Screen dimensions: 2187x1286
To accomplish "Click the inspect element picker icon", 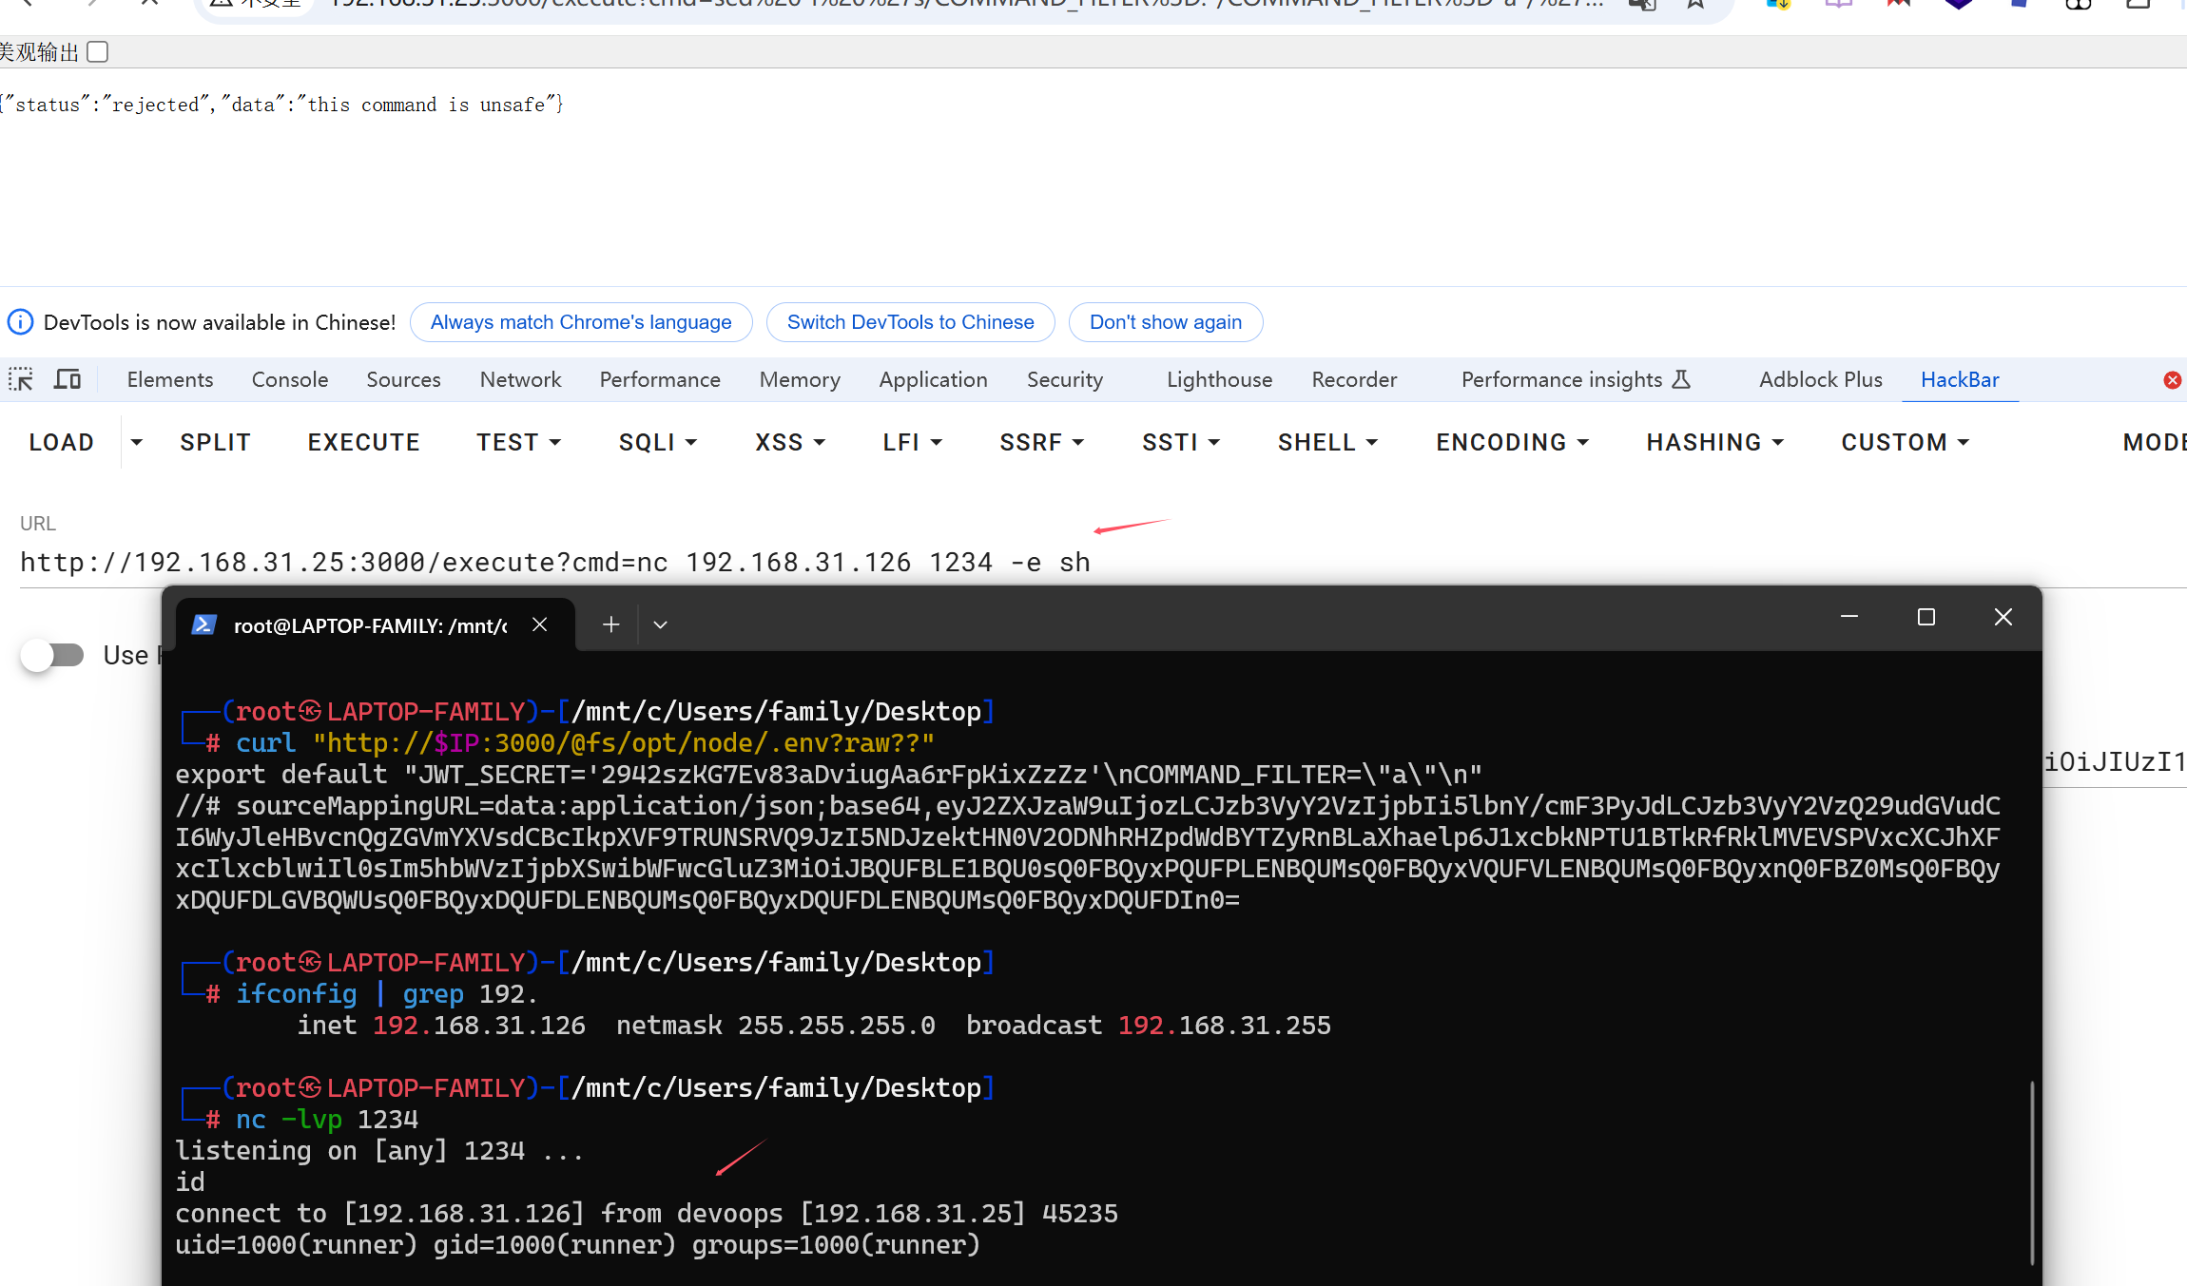I will pos(21,380).
